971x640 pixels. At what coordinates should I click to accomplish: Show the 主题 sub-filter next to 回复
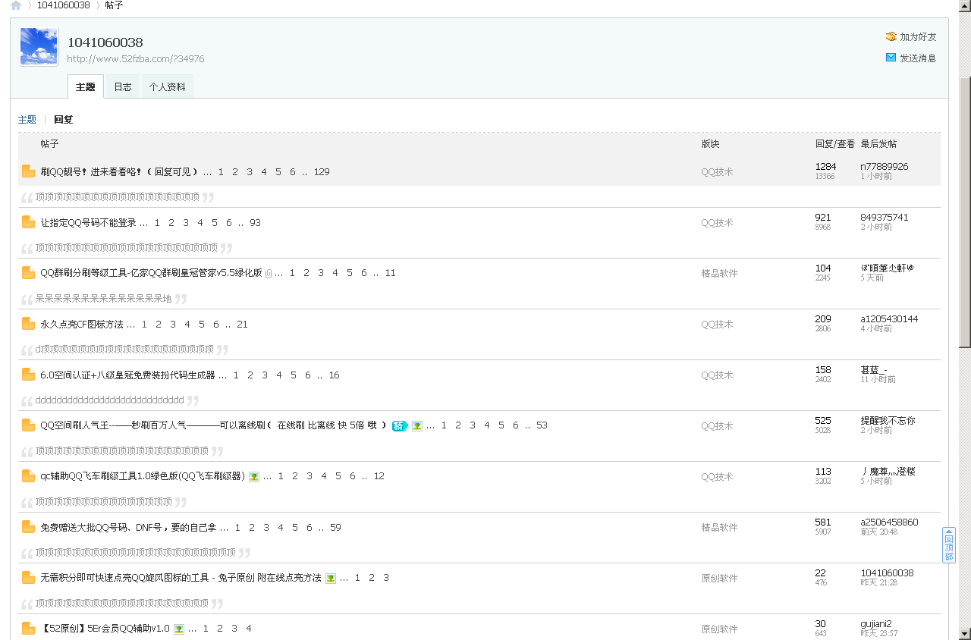pos(27,120)
